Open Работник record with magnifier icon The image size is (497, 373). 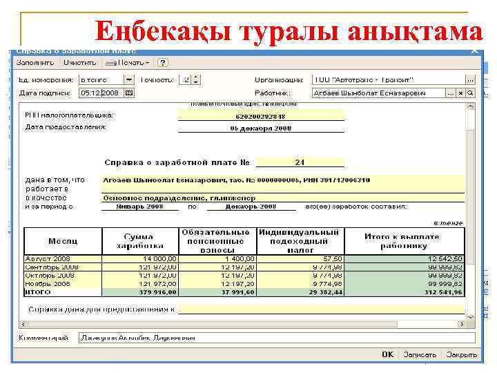[x=470, y=93]
